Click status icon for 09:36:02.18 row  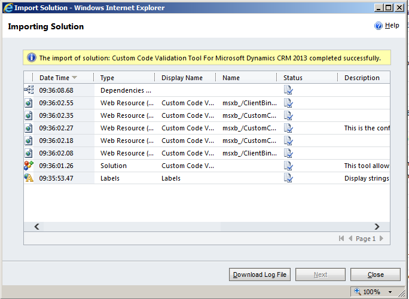point(288,141)
